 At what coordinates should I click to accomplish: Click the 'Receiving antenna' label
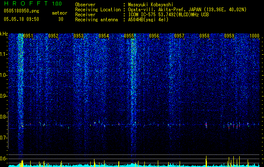pyautogui.click(x=97, y=20)
